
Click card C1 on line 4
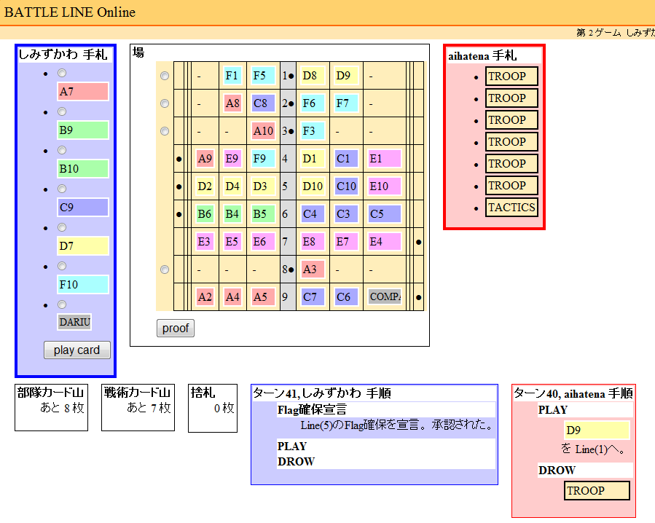coord(346,159)
